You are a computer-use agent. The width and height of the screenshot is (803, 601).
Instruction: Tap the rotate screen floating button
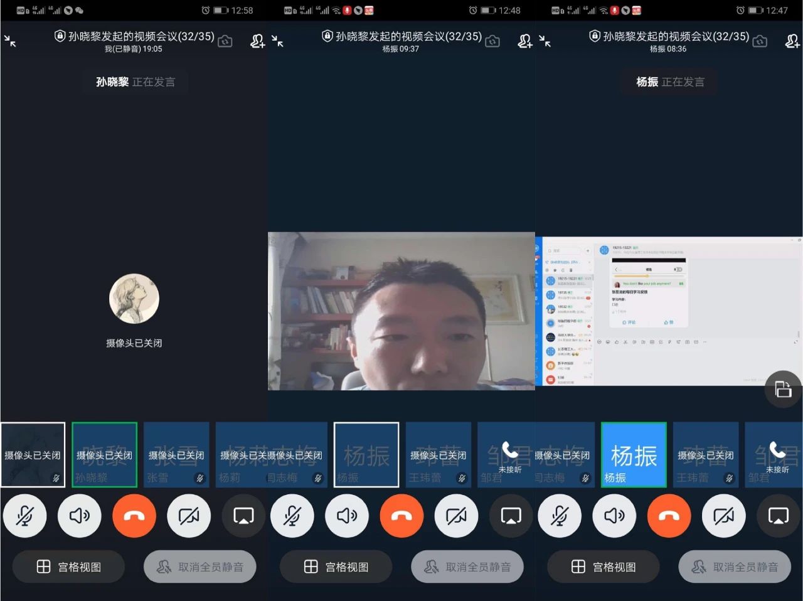point(783,389)
